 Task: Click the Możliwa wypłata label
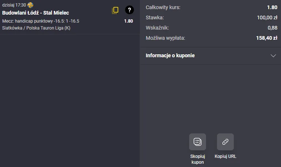(165, 38)
